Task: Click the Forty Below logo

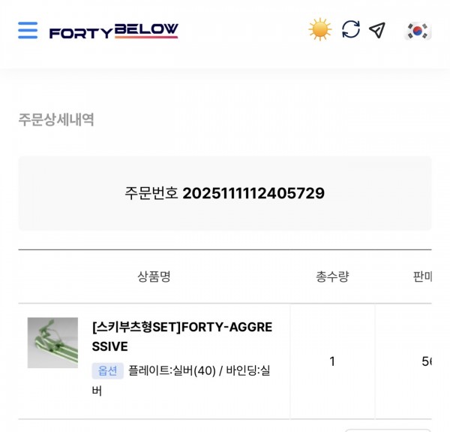Action: pos(113,32)
